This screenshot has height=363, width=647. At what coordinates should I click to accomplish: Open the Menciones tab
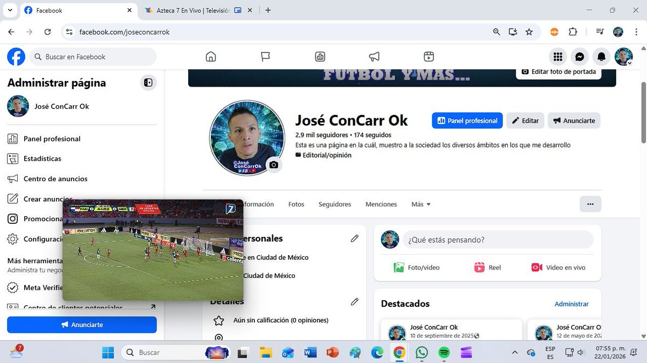[x=381, y=204]
